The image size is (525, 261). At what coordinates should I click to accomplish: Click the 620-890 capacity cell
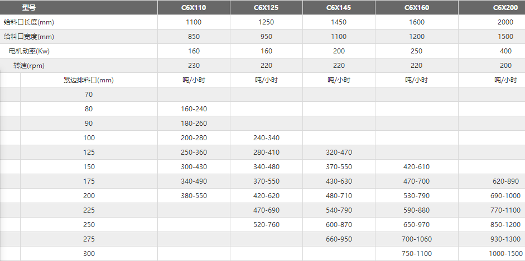coord(492,181)
